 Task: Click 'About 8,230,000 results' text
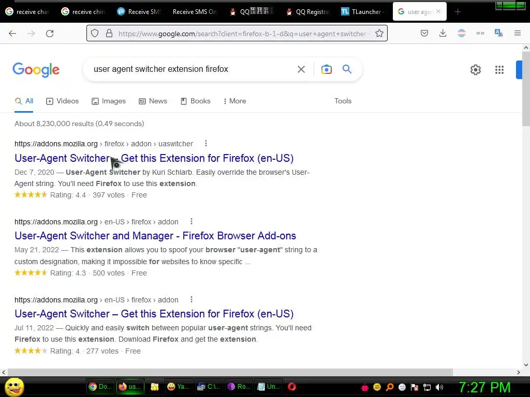(54, 124)
